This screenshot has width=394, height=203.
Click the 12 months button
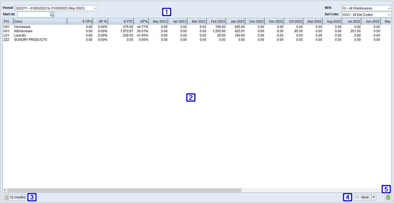(15, 197)
